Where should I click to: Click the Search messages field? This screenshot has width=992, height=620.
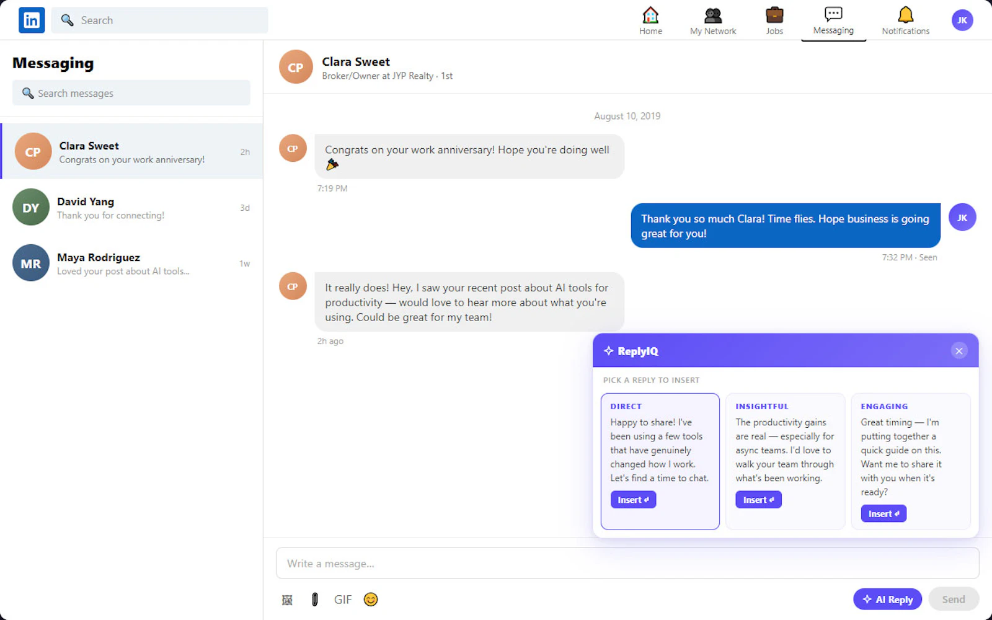[131, 93]
